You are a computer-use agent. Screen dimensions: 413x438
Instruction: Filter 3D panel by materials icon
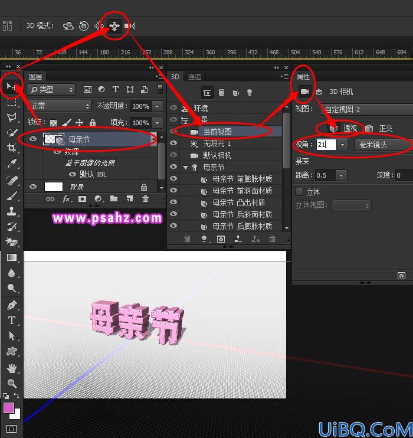[x=235, y=93]
